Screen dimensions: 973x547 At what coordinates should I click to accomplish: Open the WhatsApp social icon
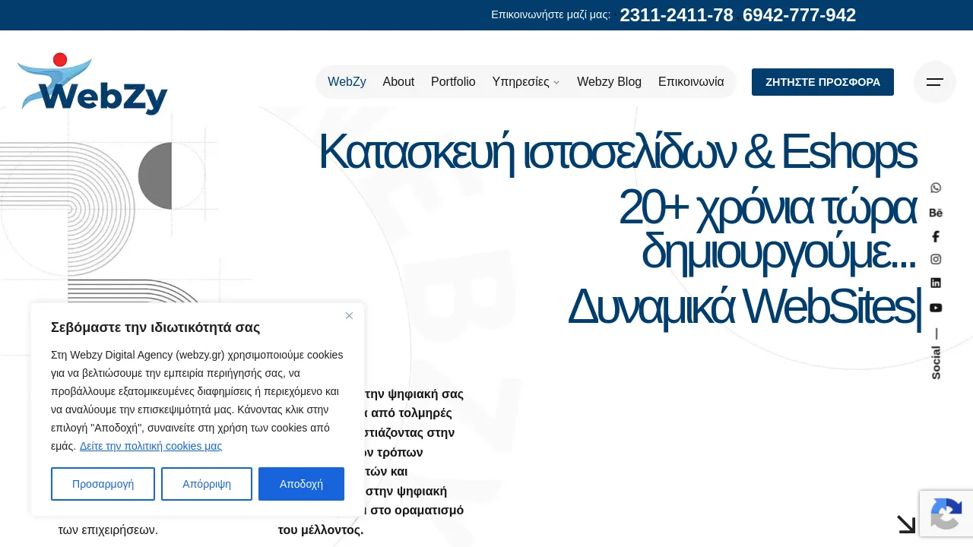[x=936, y=188]
